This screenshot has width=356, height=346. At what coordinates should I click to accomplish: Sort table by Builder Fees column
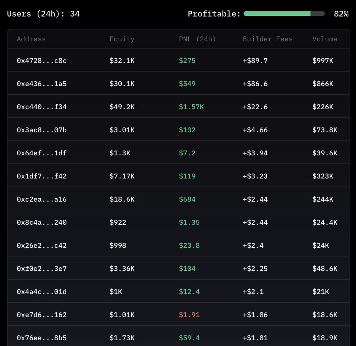268,39
